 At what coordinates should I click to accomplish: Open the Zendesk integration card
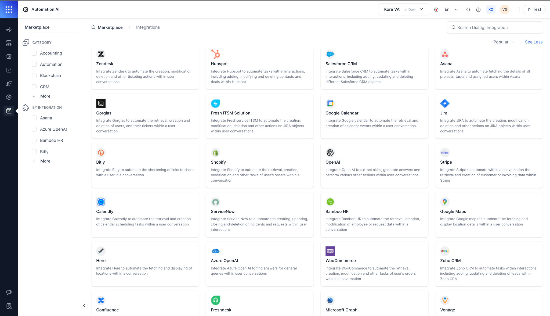[145, 69]
